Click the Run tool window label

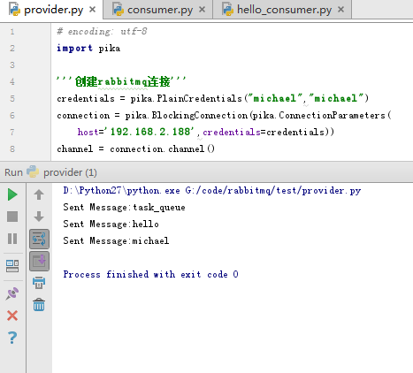coord(13,172)
